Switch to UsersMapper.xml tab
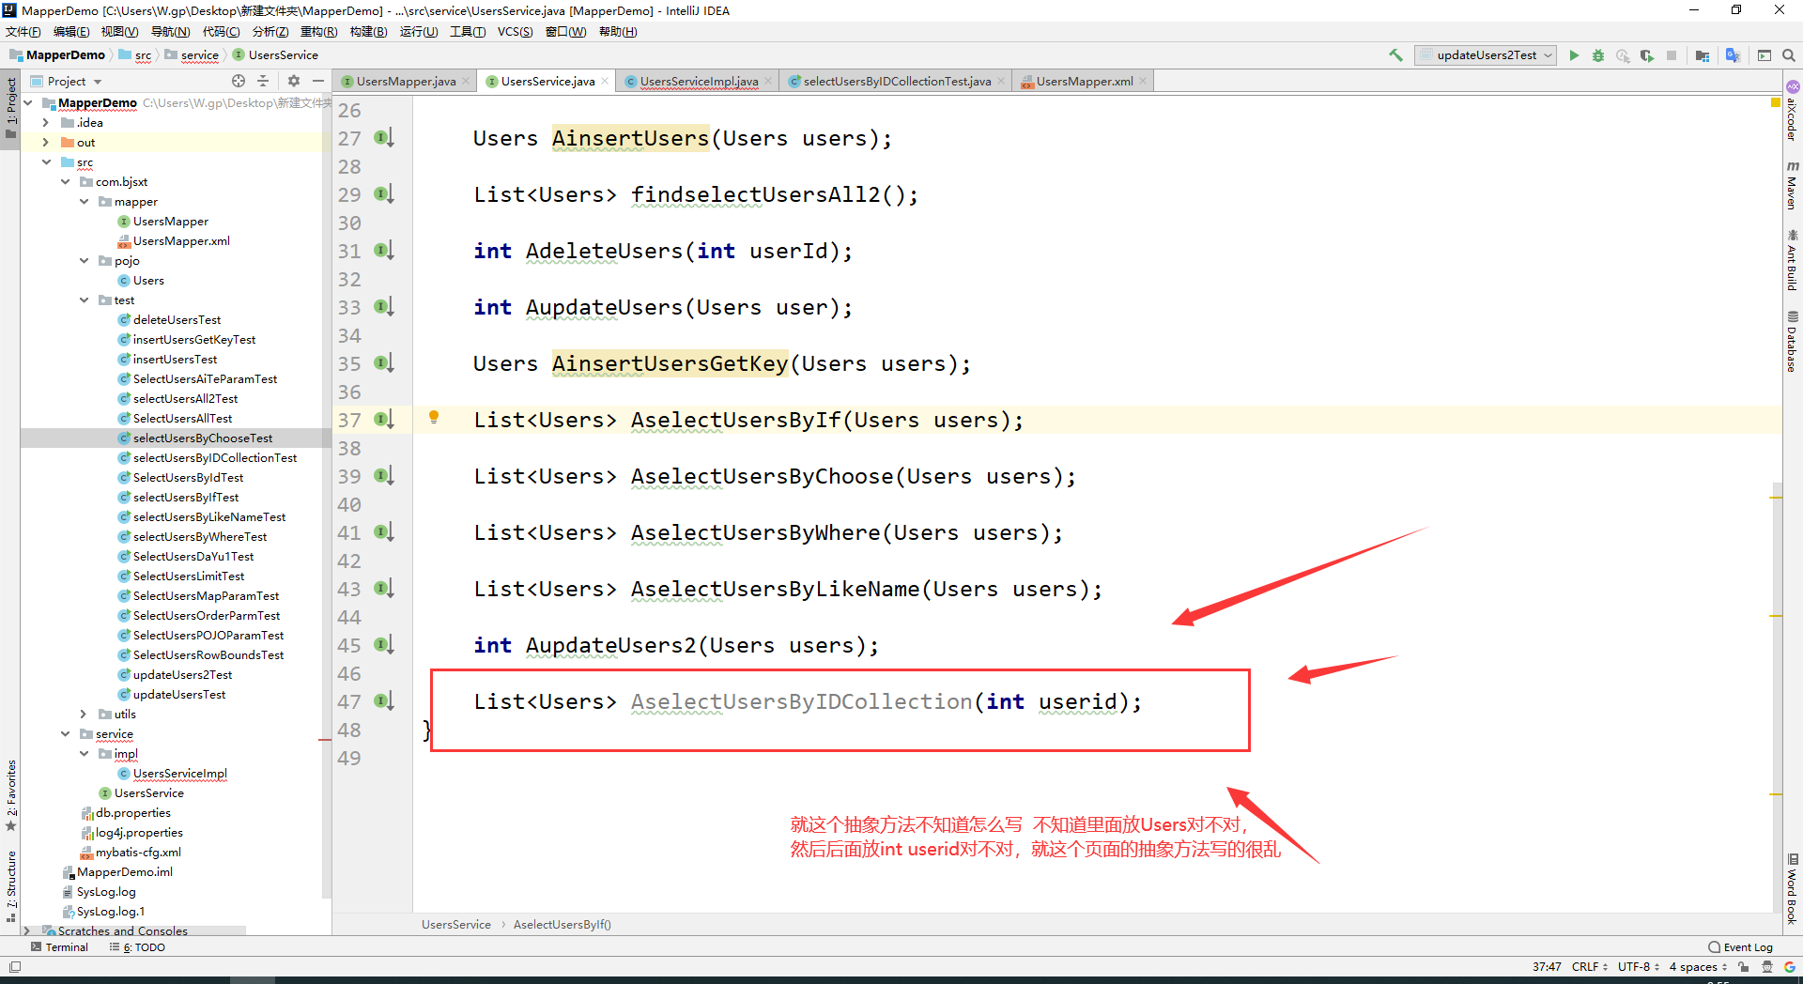The image size is (1803, 984). click(1084, 82)
